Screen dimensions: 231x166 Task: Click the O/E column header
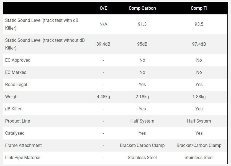pos(103,8)
